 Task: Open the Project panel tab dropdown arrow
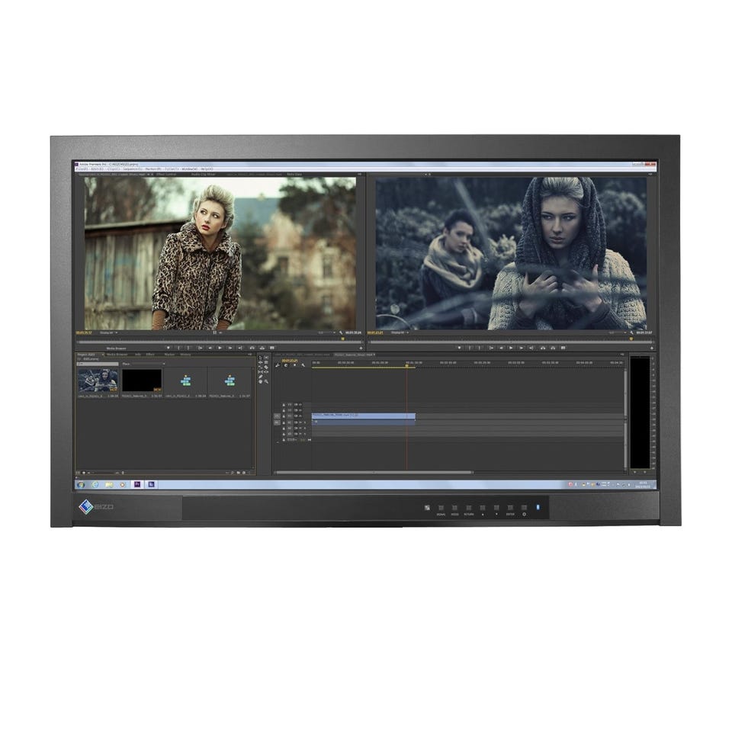(102, 355)
